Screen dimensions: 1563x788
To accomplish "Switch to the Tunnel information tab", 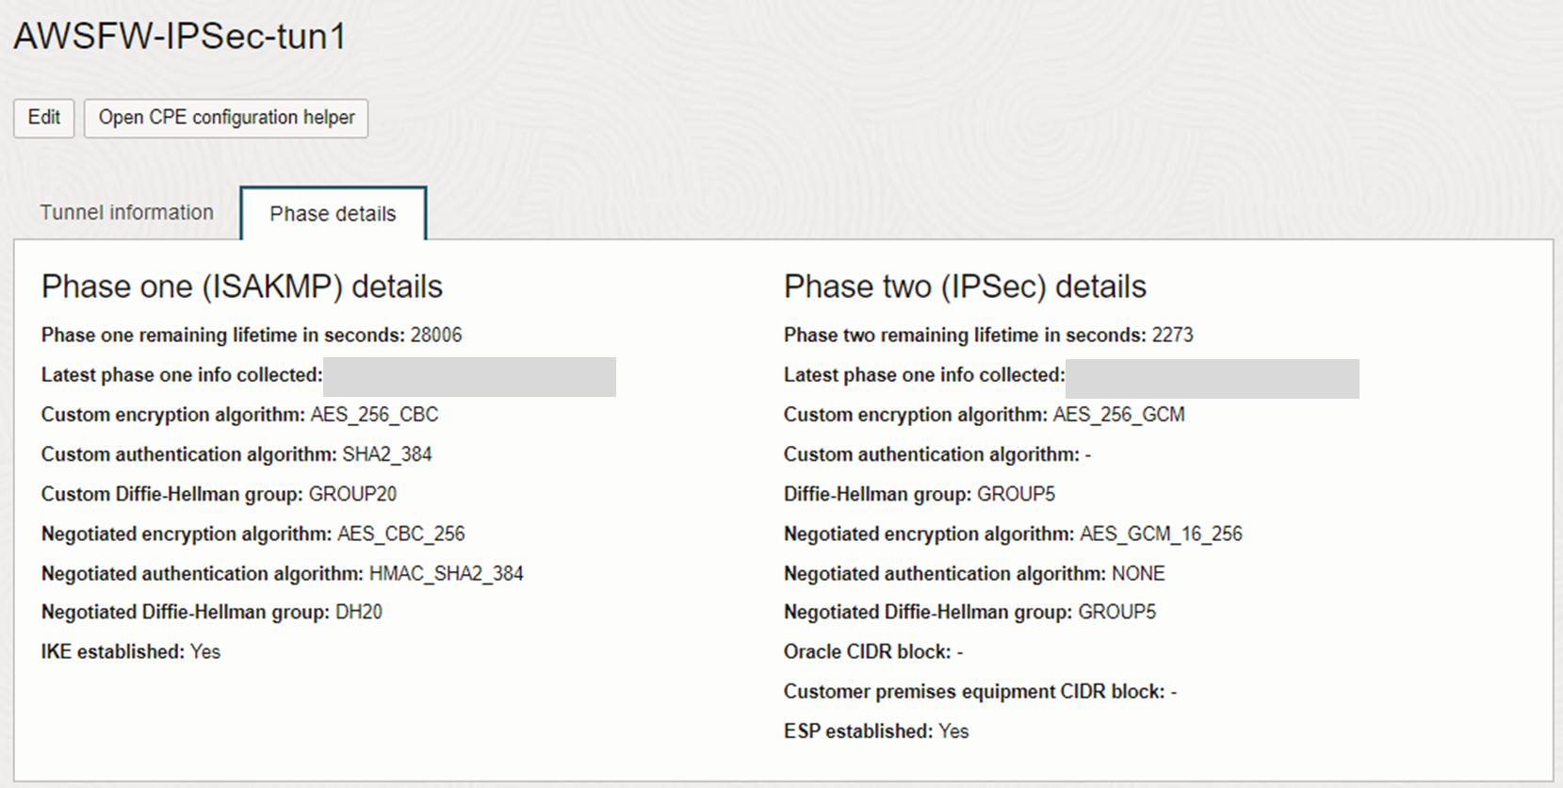I will (x=126, y=212).
